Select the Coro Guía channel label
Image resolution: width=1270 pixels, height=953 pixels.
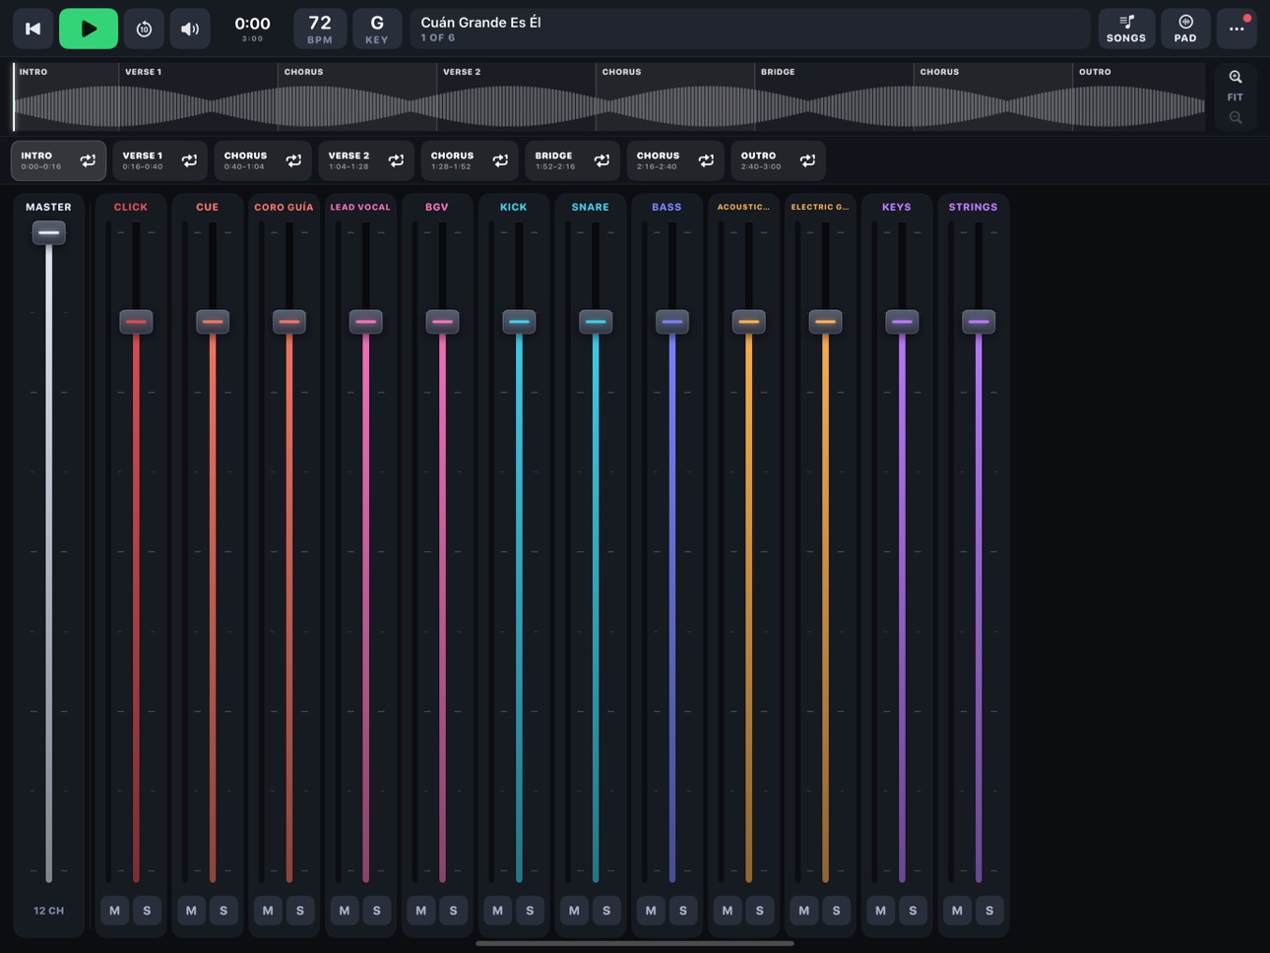click(284, 207)
